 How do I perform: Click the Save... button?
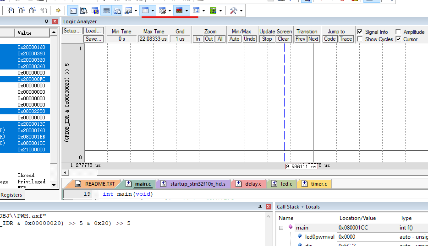click(x=93, y=39)
